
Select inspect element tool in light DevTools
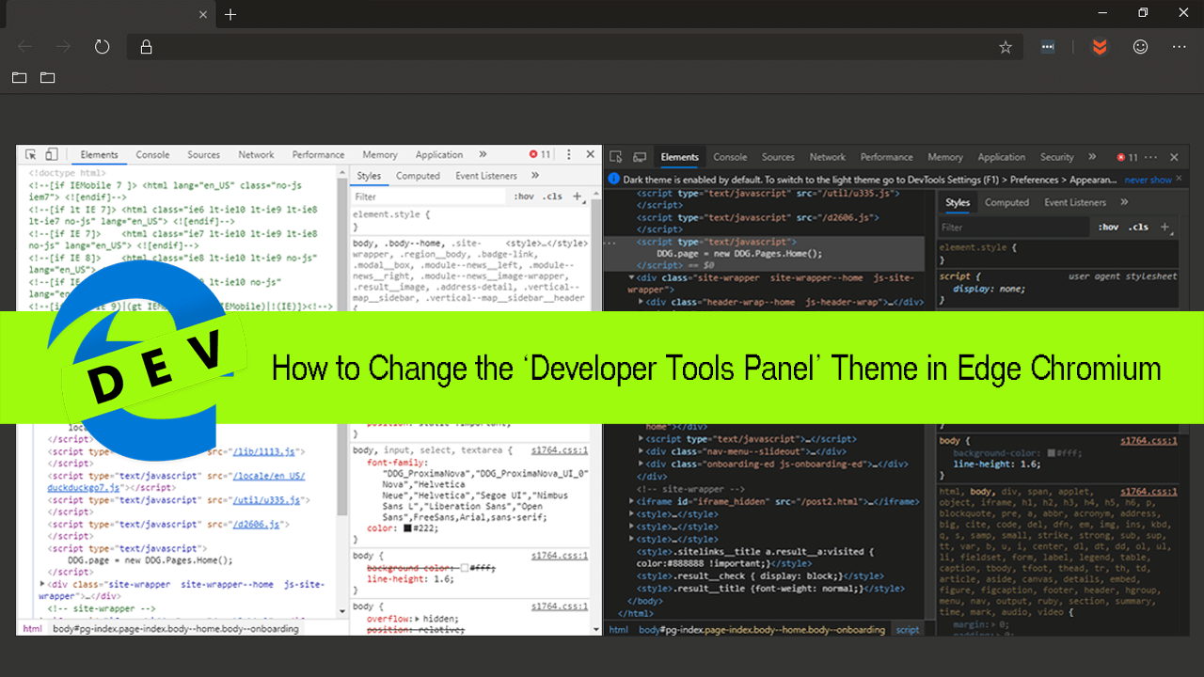pos(31,155)
